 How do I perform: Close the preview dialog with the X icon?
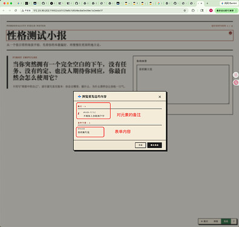[x=160, y=97]
